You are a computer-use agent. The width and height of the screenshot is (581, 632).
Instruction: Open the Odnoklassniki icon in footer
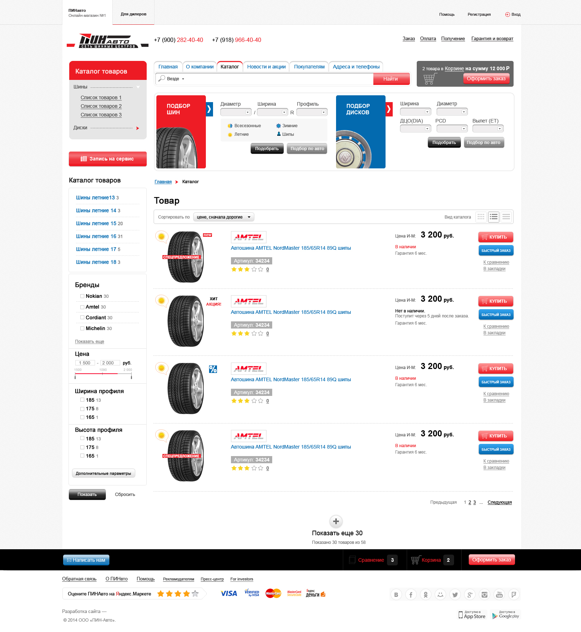click(x=426, y=595)
